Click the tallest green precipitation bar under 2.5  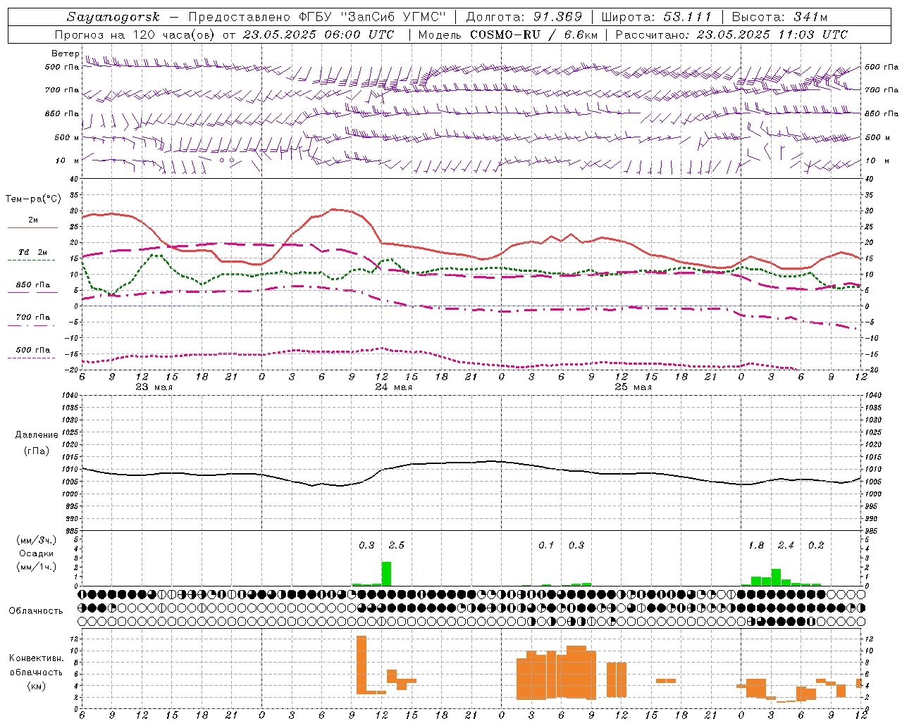(386, 573)
